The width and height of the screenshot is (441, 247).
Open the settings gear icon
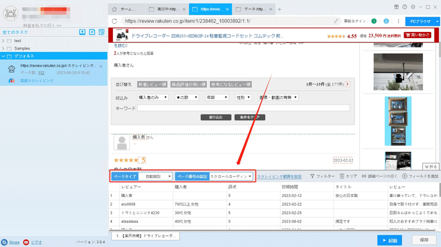pos(413,7)
